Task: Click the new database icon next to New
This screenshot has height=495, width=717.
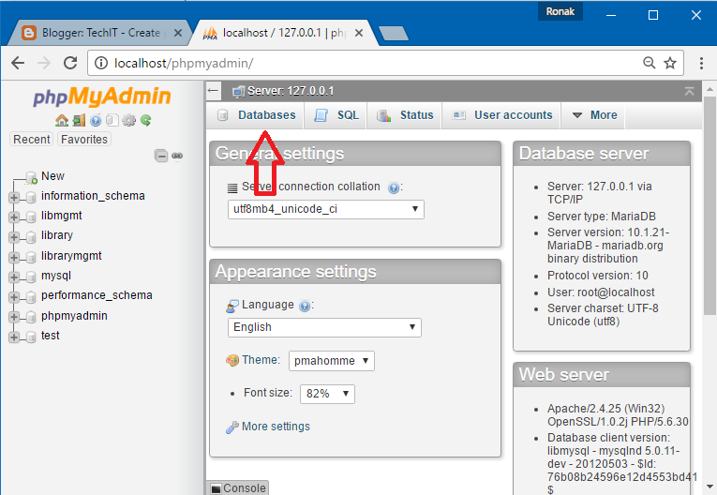Action: point(32,177)
